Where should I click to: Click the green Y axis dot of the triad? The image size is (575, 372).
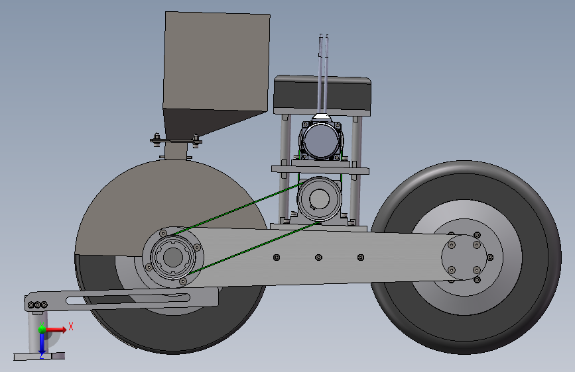[42, 329]
